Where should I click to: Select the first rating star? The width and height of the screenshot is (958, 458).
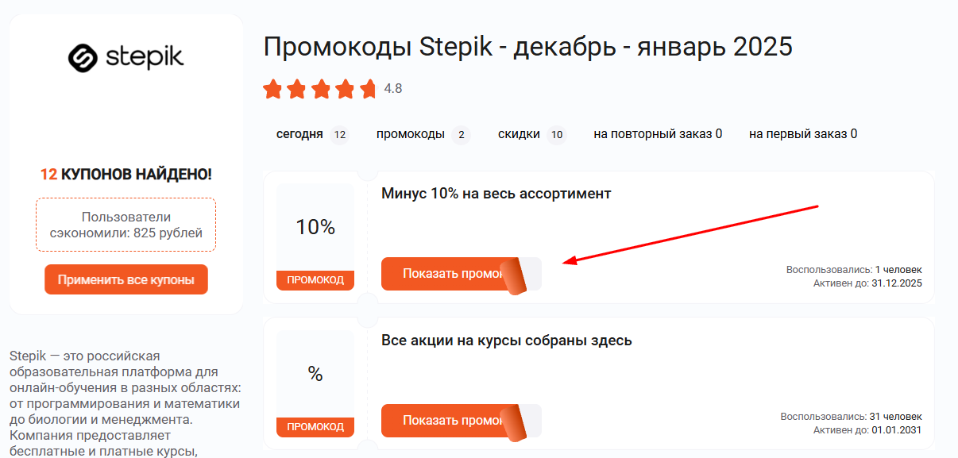click(x=272, y=89)
